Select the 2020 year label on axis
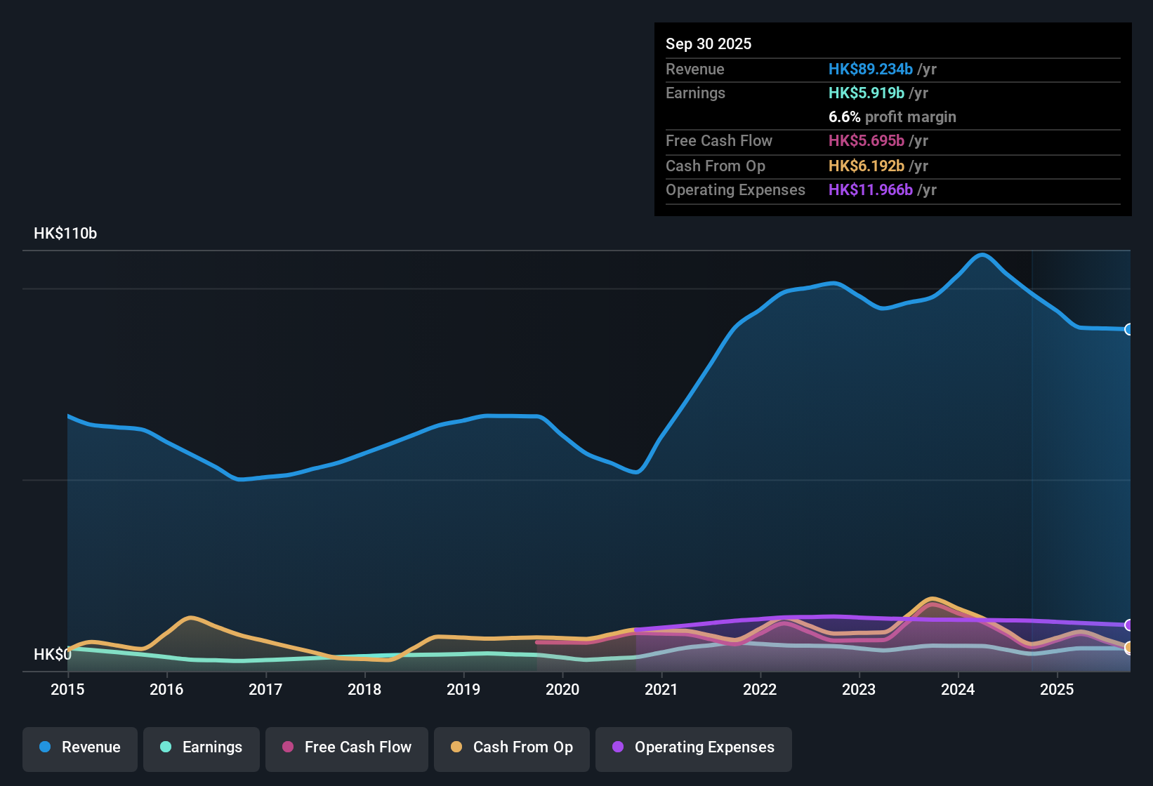Image resolution: width=1153 pixels, height=786 pixels. pos(562,690)
